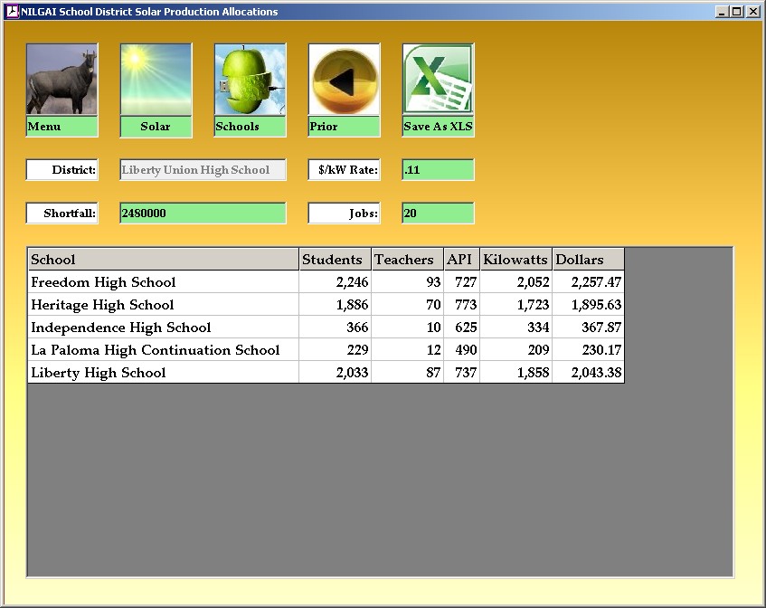Image resolution: width=766 pixels, height=608 pixels.
Task: Click the School column header
Action: click(163, 260)
